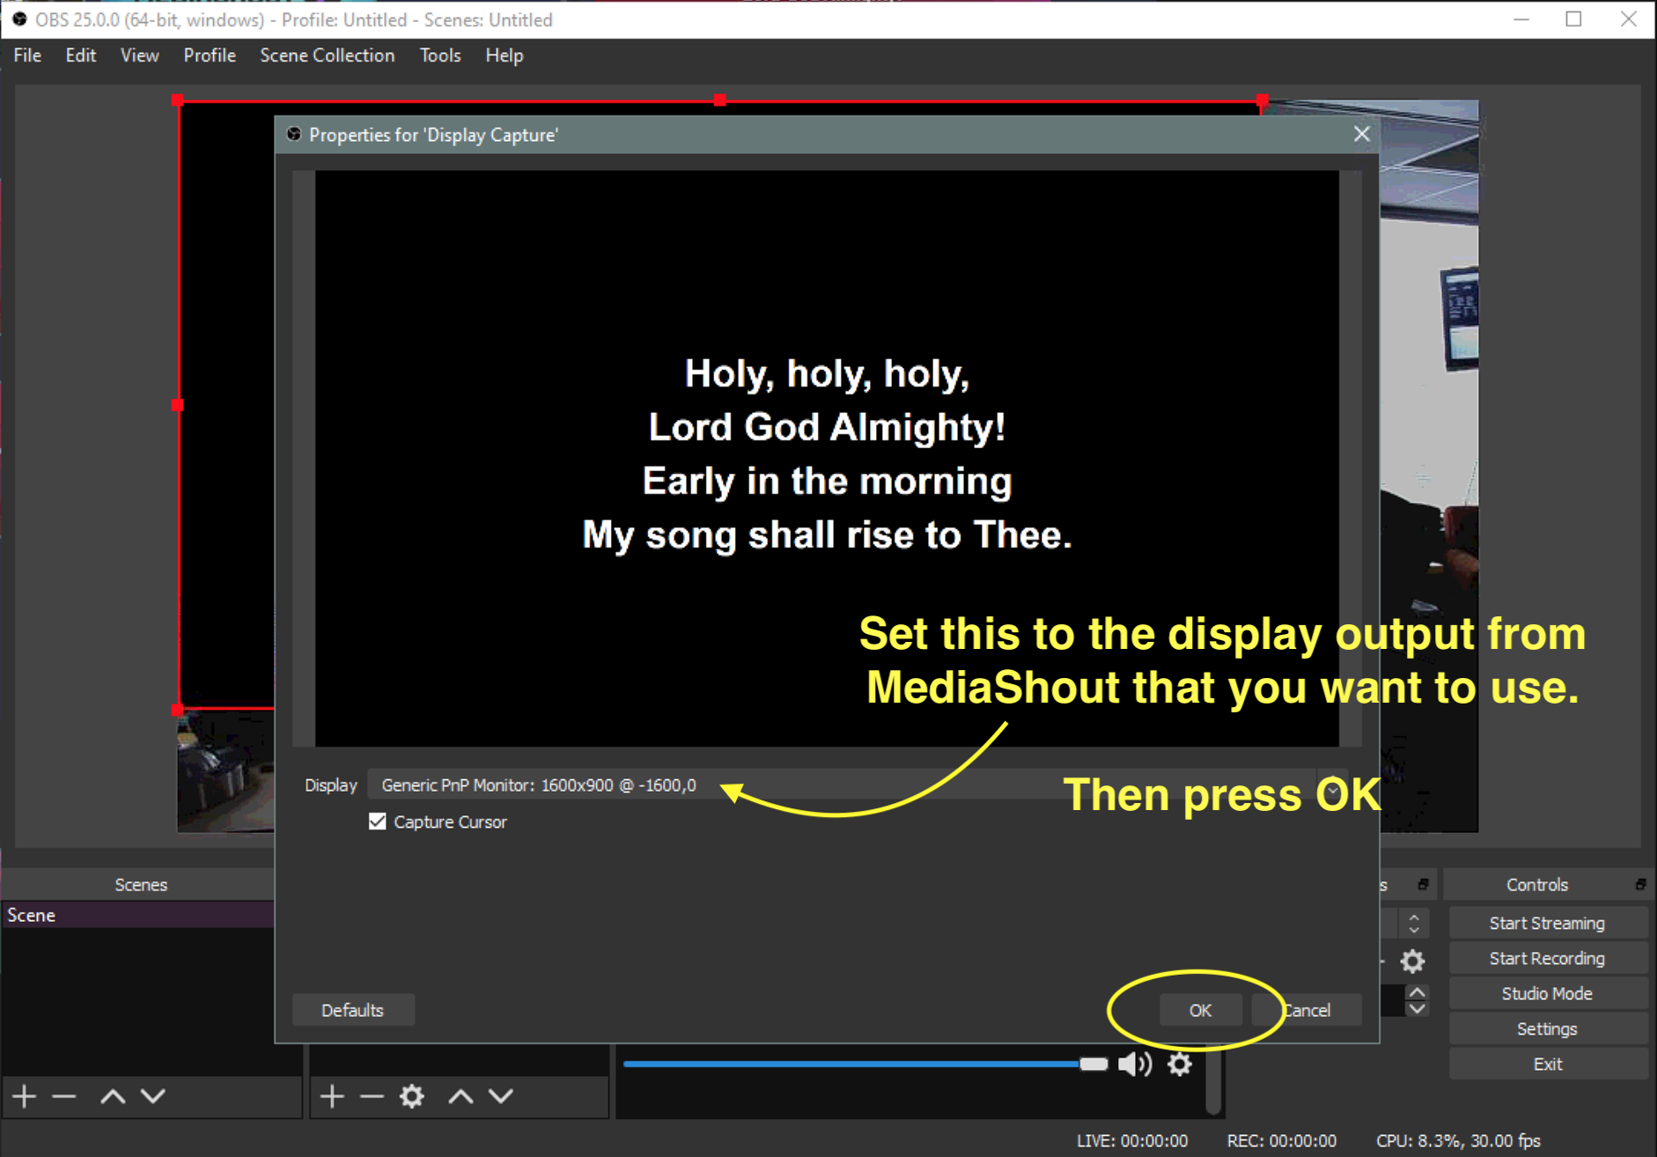This screenshot has height=1157, width=1657.
Task: Undock the Controls panel
Action: [x=1640, y=884]
